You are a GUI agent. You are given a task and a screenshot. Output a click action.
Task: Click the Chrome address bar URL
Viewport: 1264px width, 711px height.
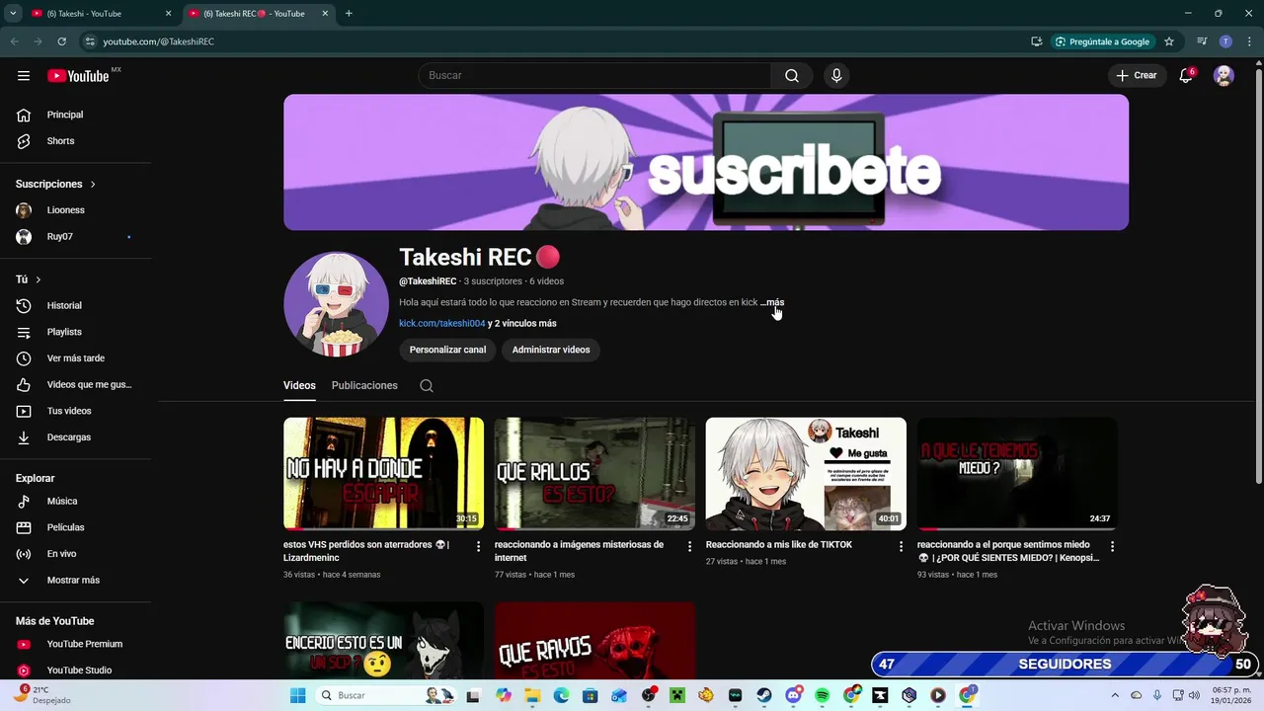158,41
